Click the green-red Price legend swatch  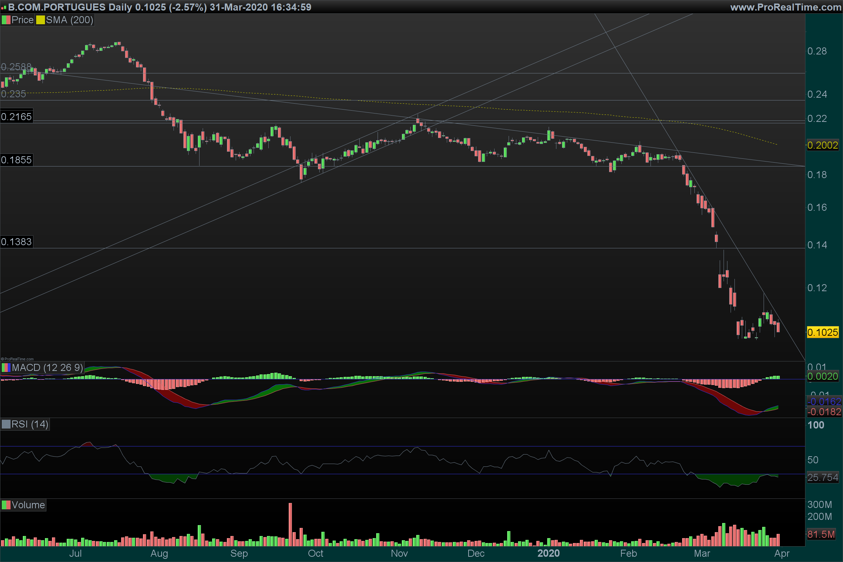pos(6,20)
